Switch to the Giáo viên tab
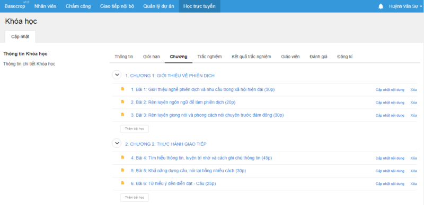 (x=290, y=57)
